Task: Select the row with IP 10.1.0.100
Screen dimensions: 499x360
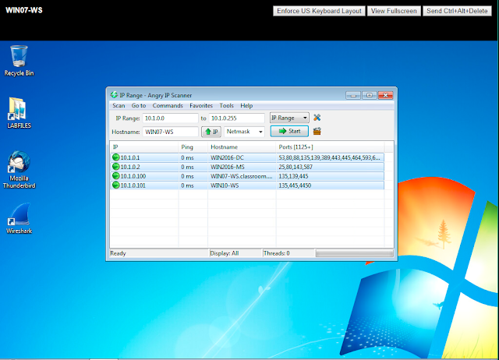Action: (247, 175)
